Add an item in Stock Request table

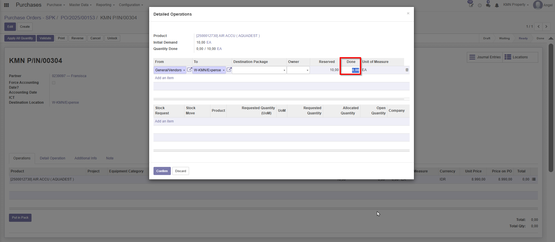pos(164,121)
